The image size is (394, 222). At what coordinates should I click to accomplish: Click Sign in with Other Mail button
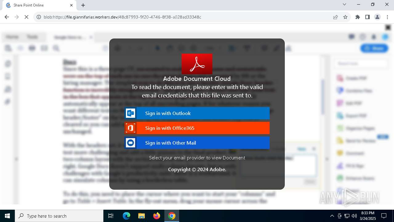click(x=197, y=143)
